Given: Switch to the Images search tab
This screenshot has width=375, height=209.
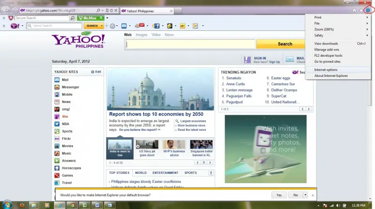Looking at the screenshot, I should 142,35.
